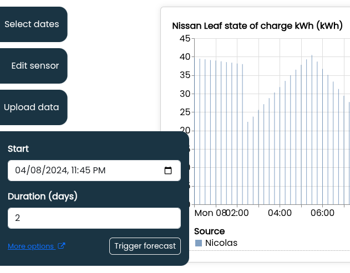Open the Edit sensor panel

click(x=34, y=66)
